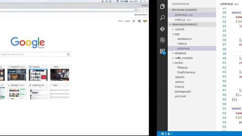Open the Hearthstone most-visited thumbnail

(x=17, y=73)
